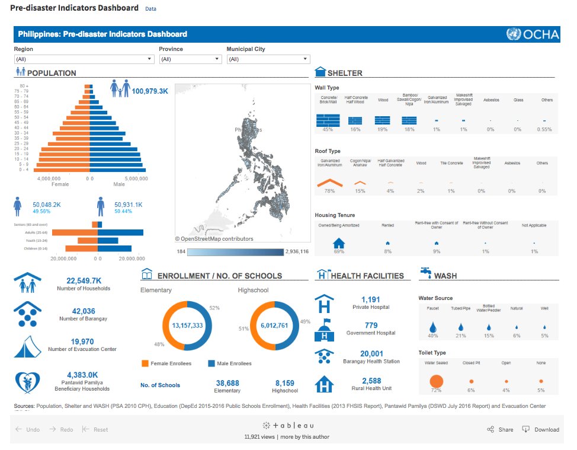Open the Data tab link
577x450 pixels.
coord(151,9)
